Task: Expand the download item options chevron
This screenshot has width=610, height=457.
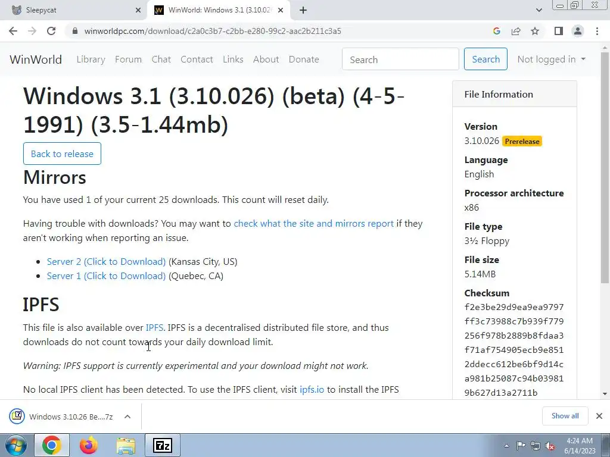Action: point(127,417)
